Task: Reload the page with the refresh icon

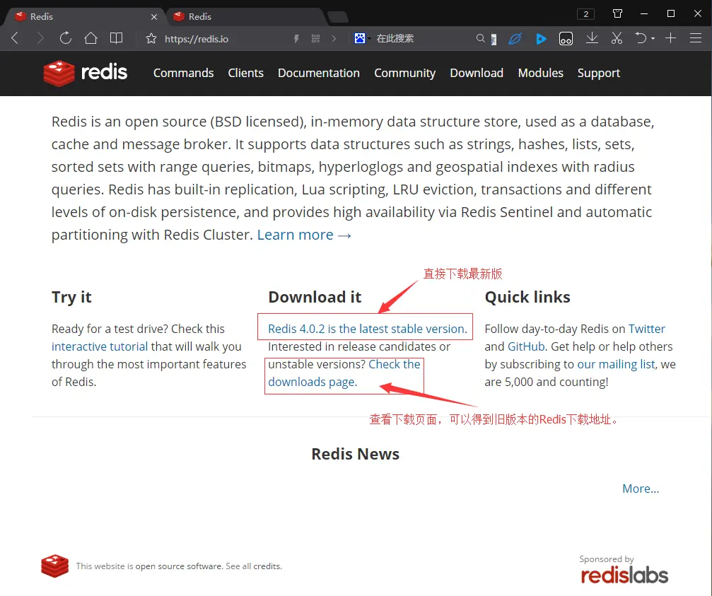Action: click(x=65, y=38)
